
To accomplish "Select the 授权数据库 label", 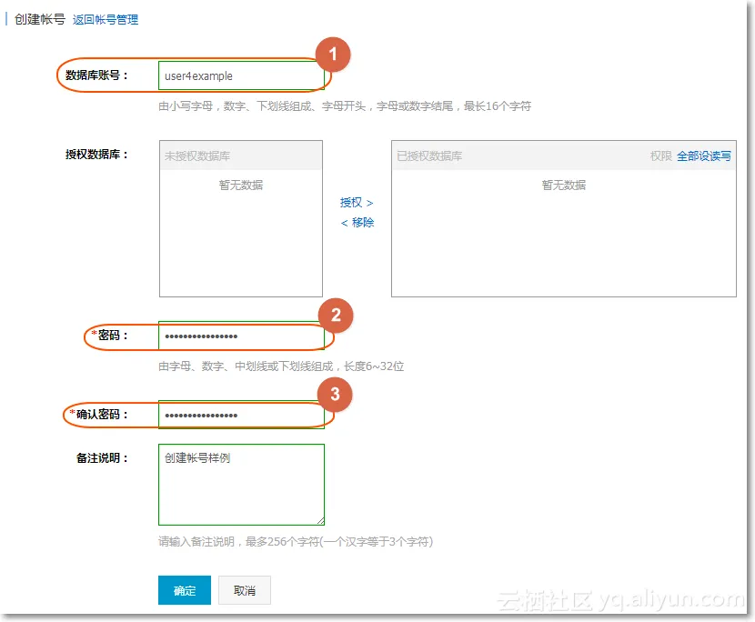I will [x=96, y=154].
